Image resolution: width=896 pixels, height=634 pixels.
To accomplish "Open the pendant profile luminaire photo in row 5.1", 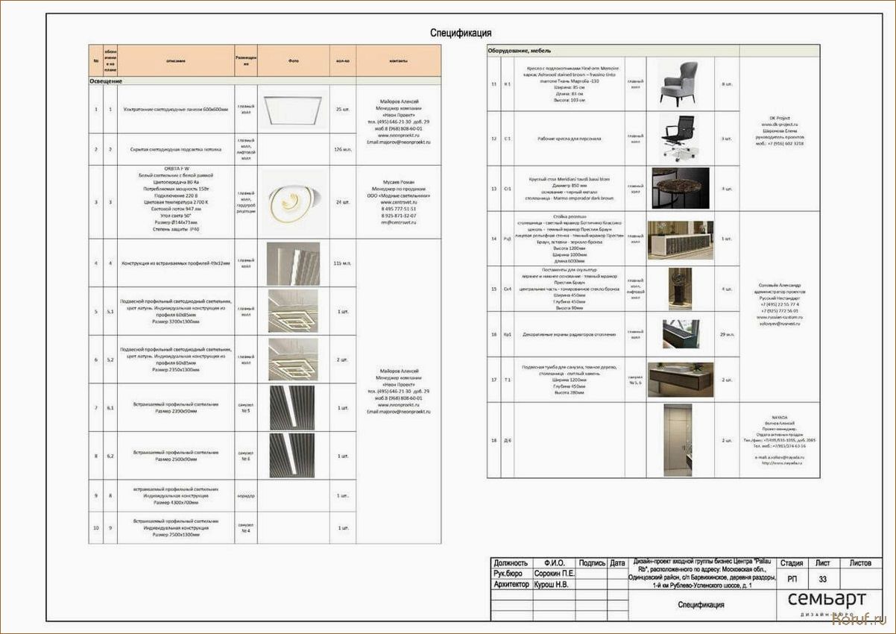I will tap(293, 310).
